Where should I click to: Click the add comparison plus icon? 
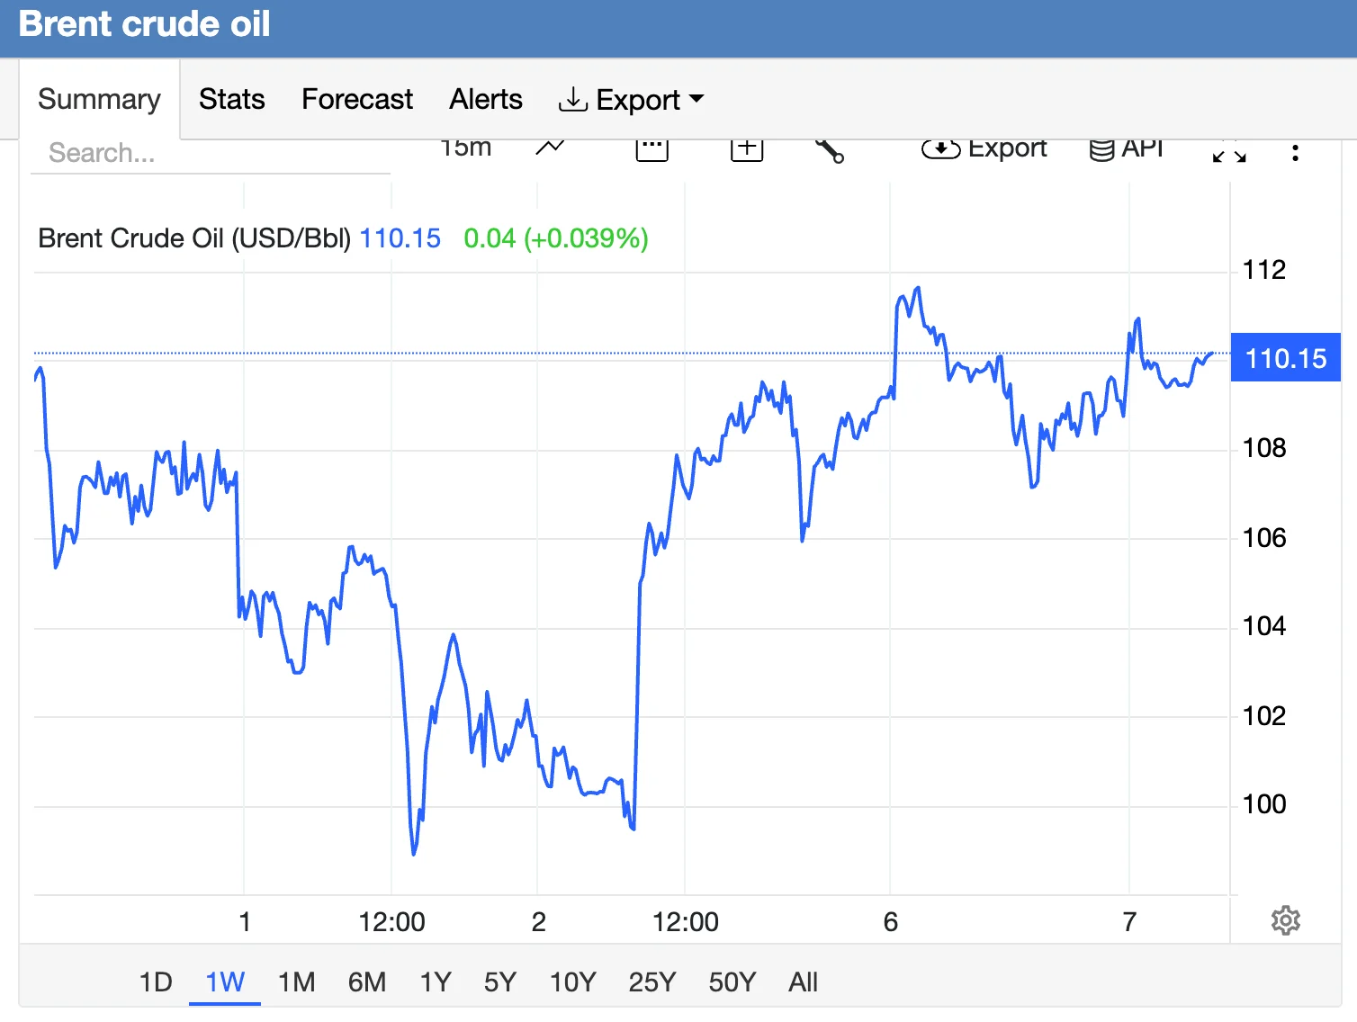pos(746,149)
